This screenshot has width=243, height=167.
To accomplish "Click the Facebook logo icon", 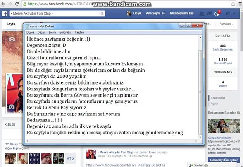I will (x=5, y=14).
